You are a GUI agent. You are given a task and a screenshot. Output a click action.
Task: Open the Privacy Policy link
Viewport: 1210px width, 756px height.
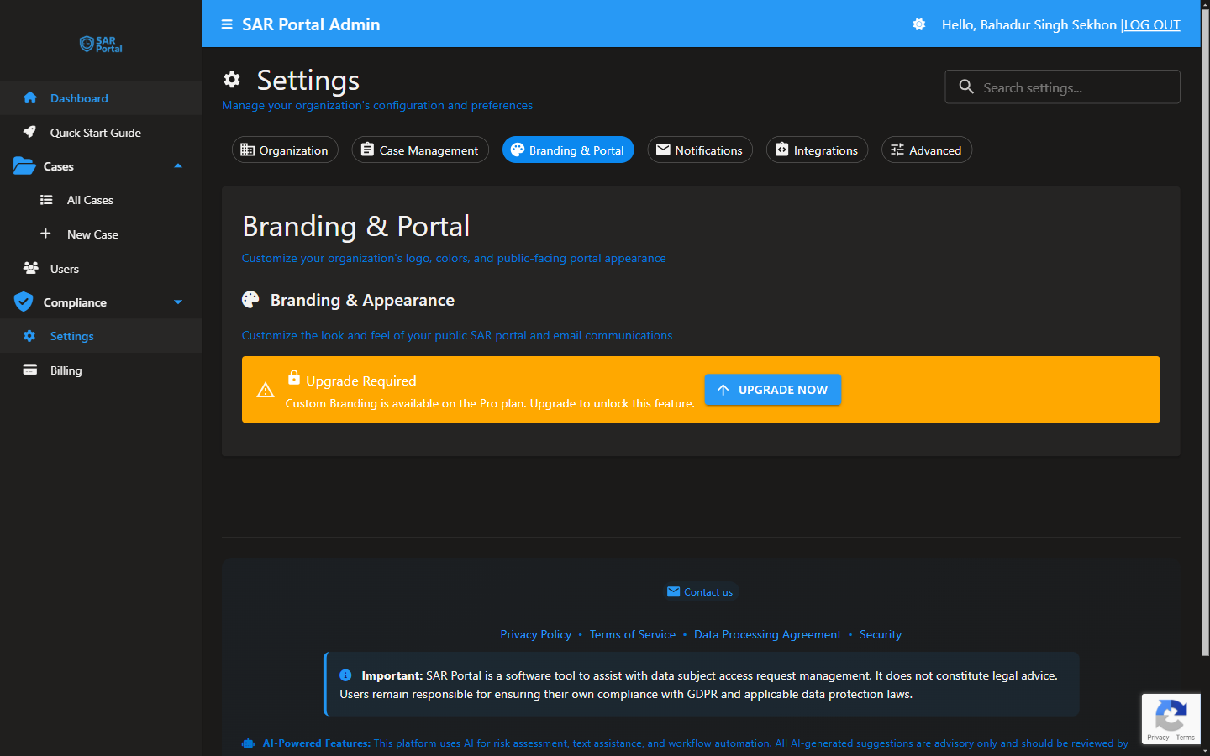pyautogui.click(x=535, y=634)
